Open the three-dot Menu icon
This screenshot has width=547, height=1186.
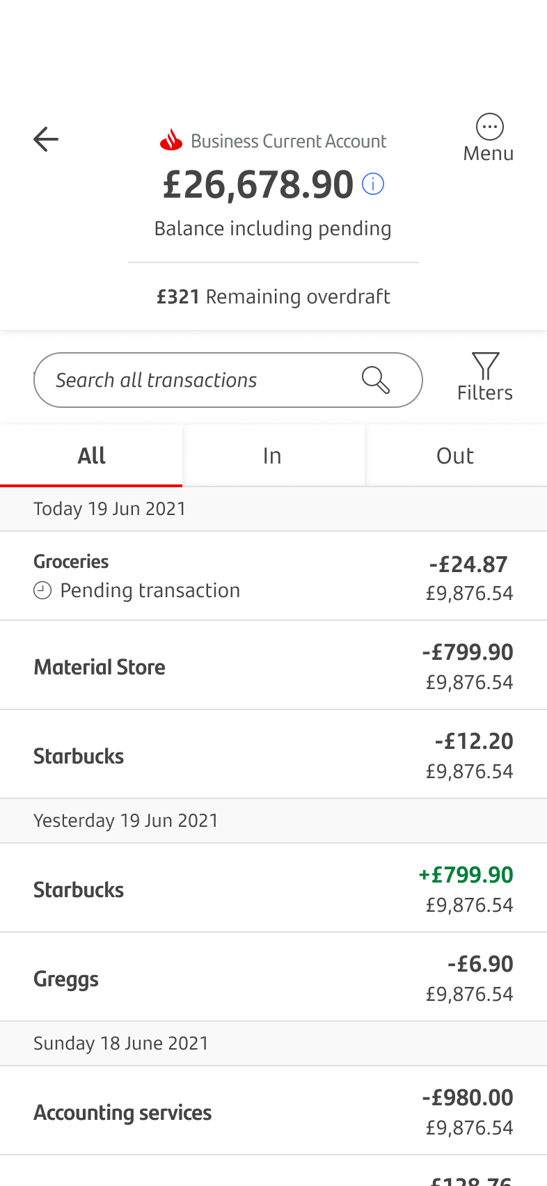click(x=489, y=127)
